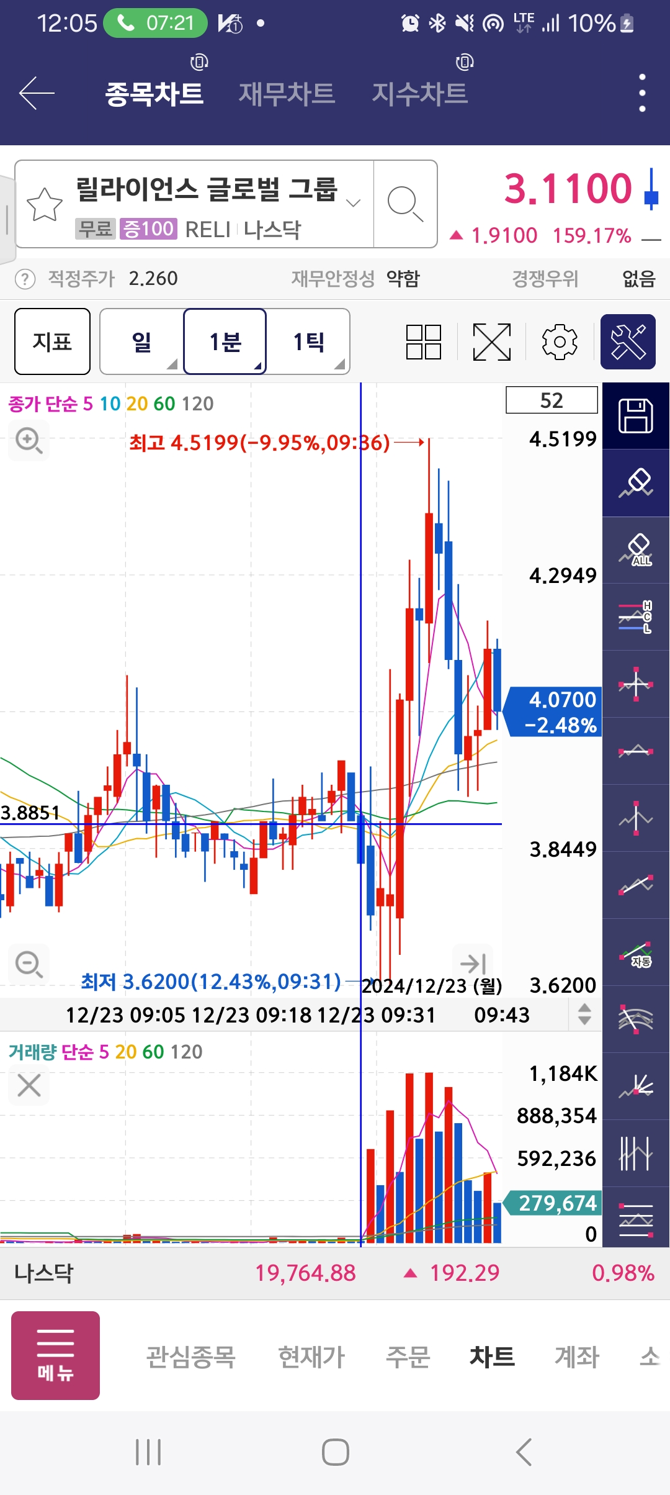
Task: Go to the 계좌 account tab
Action: pyautogui.click(x=577, y=1357)
